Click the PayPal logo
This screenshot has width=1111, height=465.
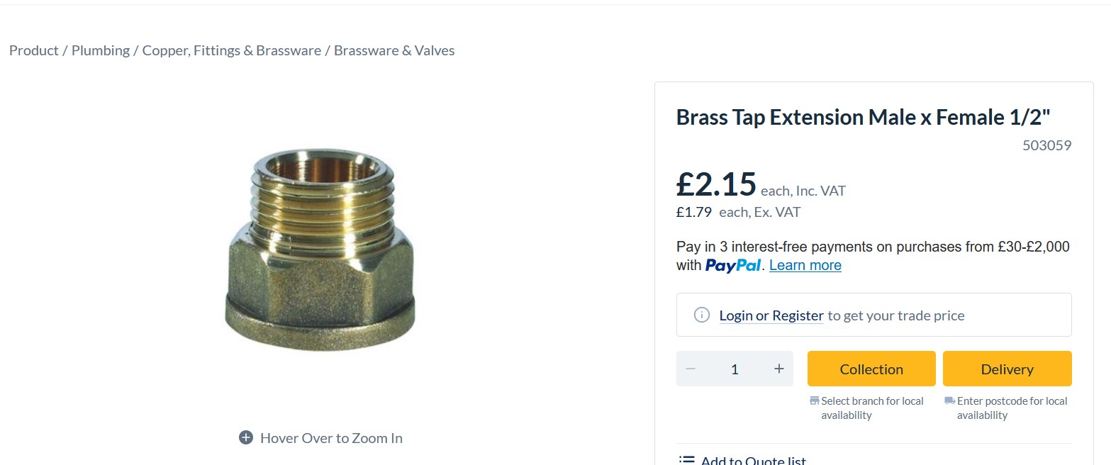click(x=732, y=264)
